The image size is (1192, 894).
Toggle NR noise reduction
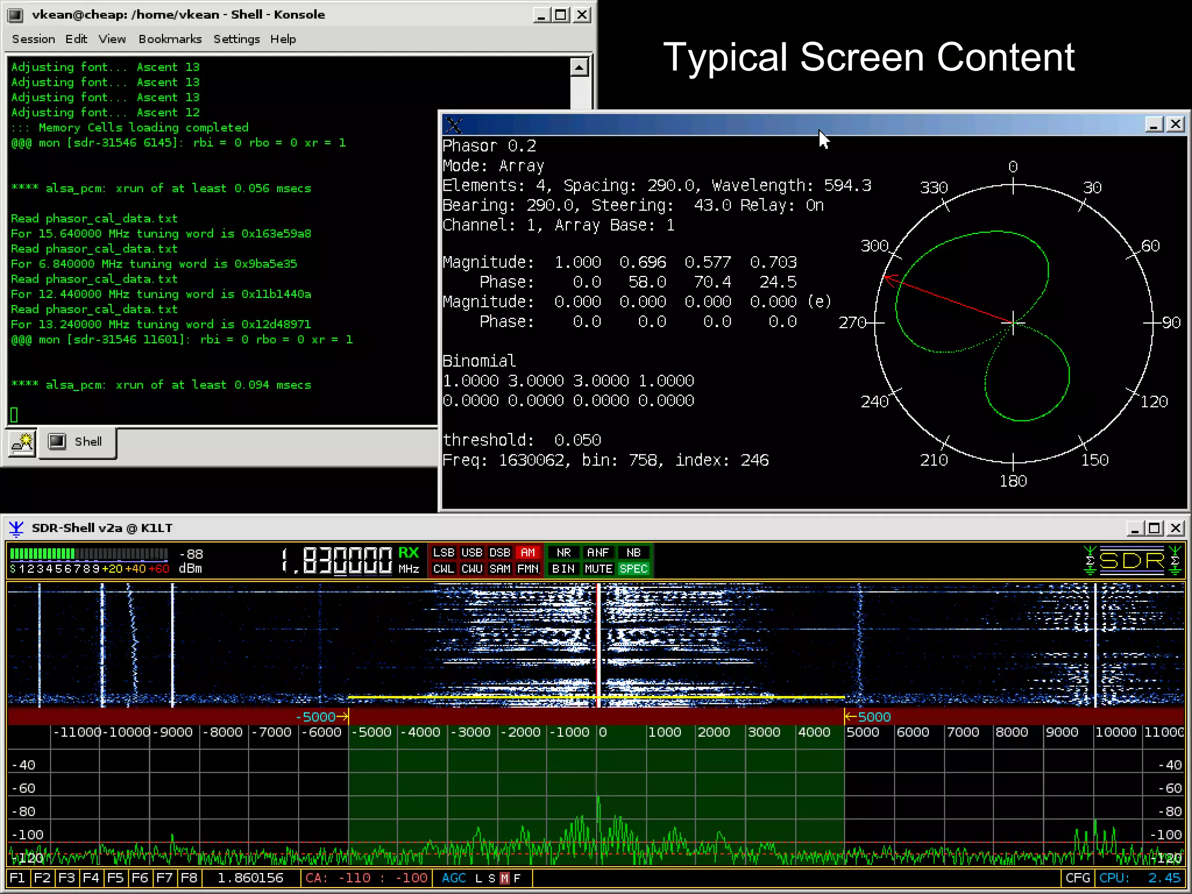pyautogui.click(x=563, y=552)
